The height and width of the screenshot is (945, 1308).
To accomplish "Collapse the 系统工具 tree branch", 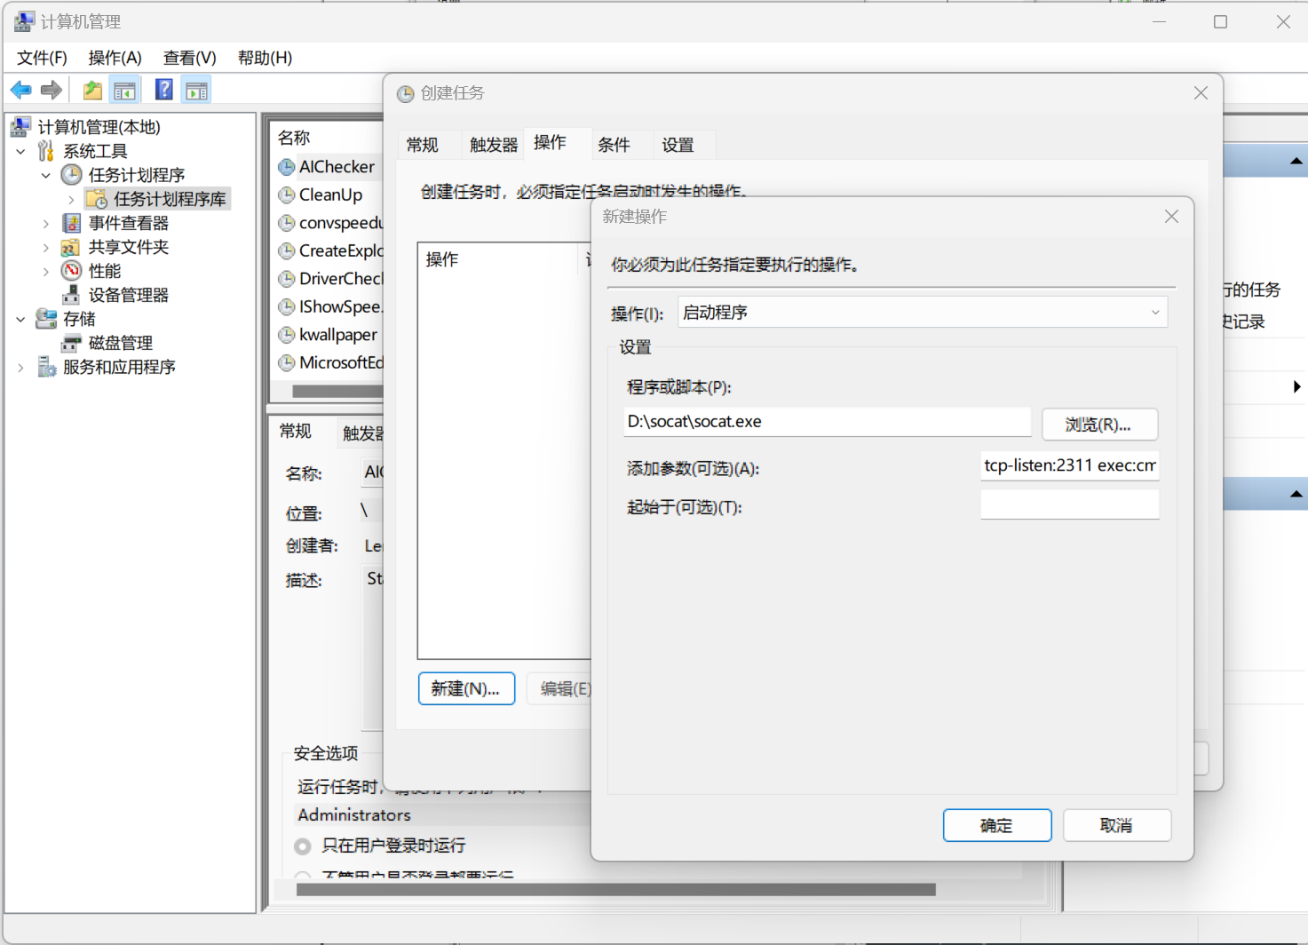I will point(20,150).
